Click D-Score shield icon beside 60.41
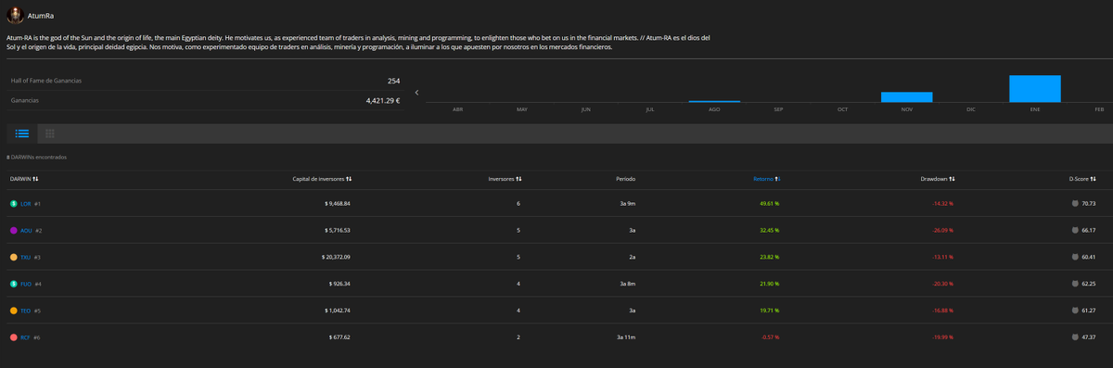 point(1074,257)
